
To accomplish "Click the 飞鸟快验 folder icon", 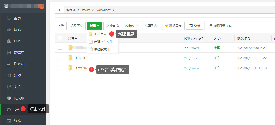I will point(71,68).
